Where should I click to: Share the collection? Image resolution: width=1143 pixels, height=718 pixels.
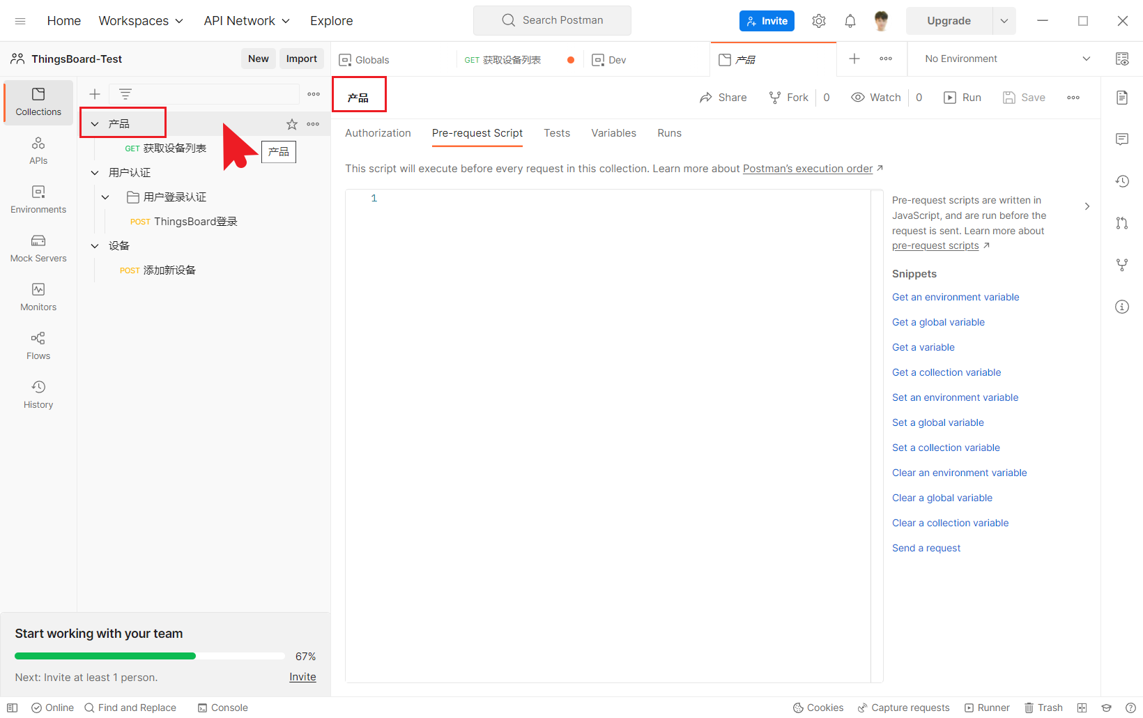pos(723,98)
